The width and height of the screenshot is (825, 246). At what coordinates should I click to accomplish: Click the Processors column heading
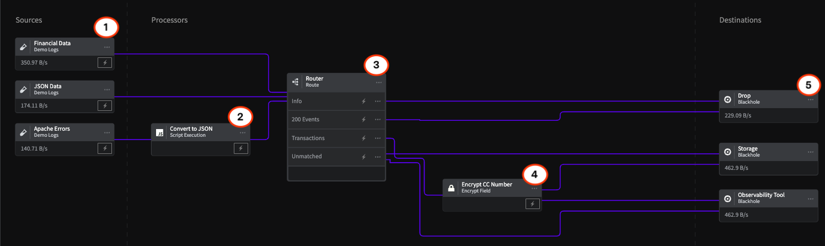pyautogui.click(x=169, y=20)
